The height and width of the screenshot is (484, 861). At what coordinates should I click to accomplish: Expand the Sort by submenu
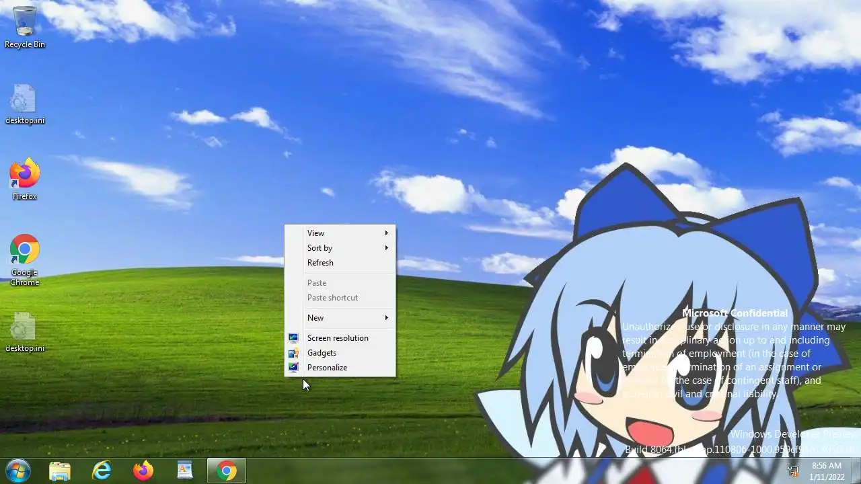pos(340,248)
